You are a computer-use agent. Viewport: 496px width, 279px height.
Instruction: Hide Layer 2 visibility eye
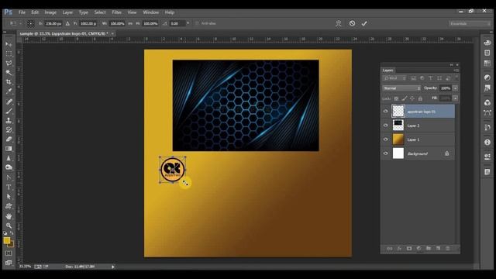(x=385, y=126)
